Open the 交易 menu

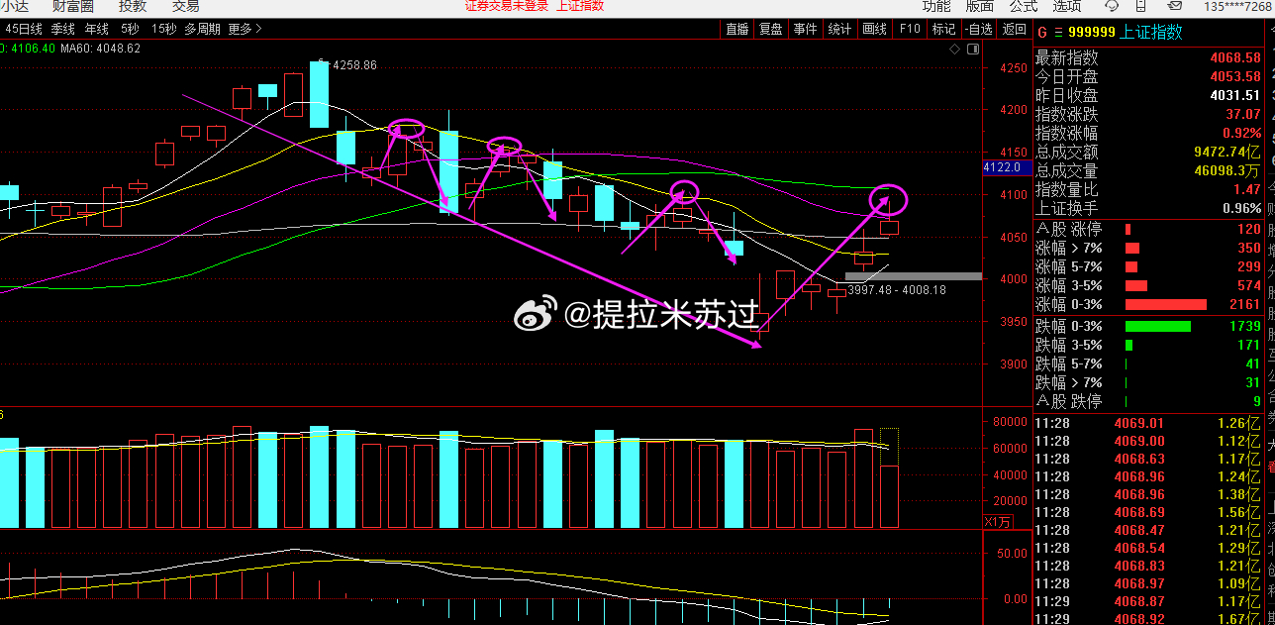186,5
